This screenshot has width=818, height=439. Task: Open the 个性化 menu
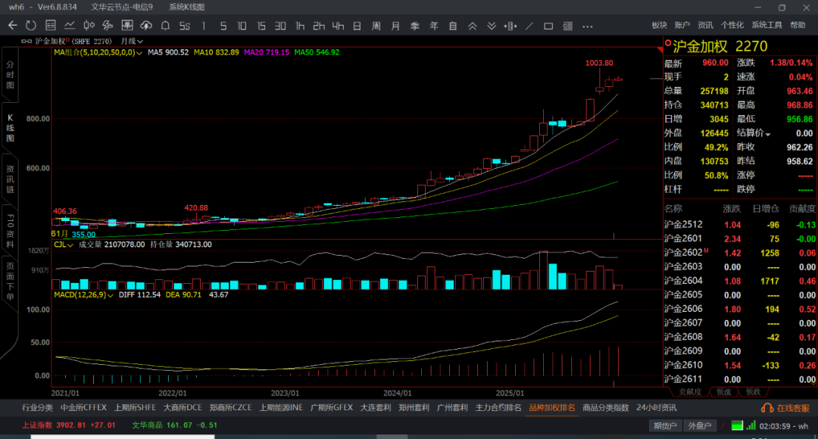pyautogui.click(x=732, y=25)
